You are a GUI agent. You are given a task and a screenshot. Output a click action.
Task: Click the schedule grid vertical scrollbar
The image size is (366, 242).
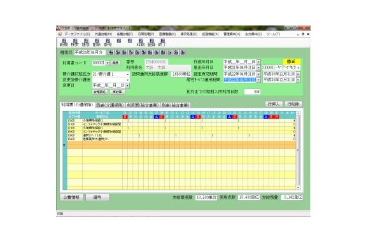pyautogui.click(x=298, y=150)
